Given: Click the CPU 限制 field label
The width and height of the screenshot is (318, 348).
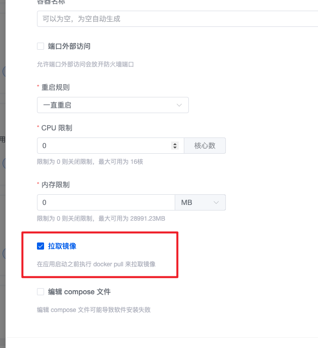Looking at the screenshot, I should 57,128.
